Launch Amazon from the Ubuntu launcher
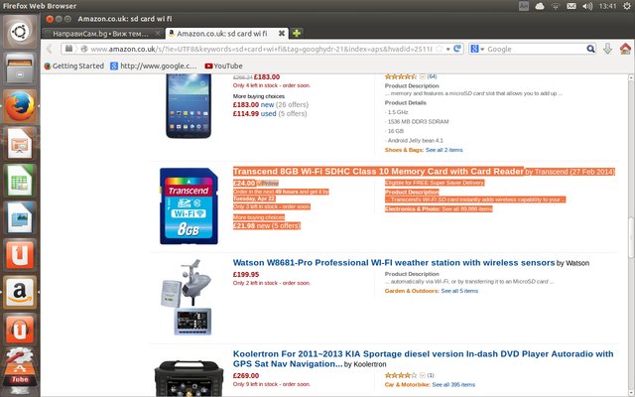 pyautogui.click(x=20, y=292)
